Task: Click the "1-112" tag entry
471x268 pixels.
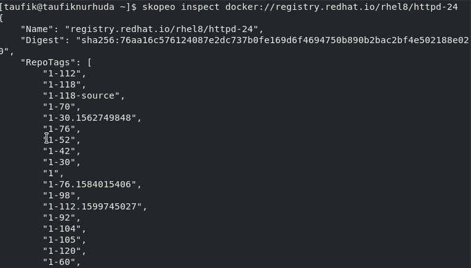Action: [62, 73]
